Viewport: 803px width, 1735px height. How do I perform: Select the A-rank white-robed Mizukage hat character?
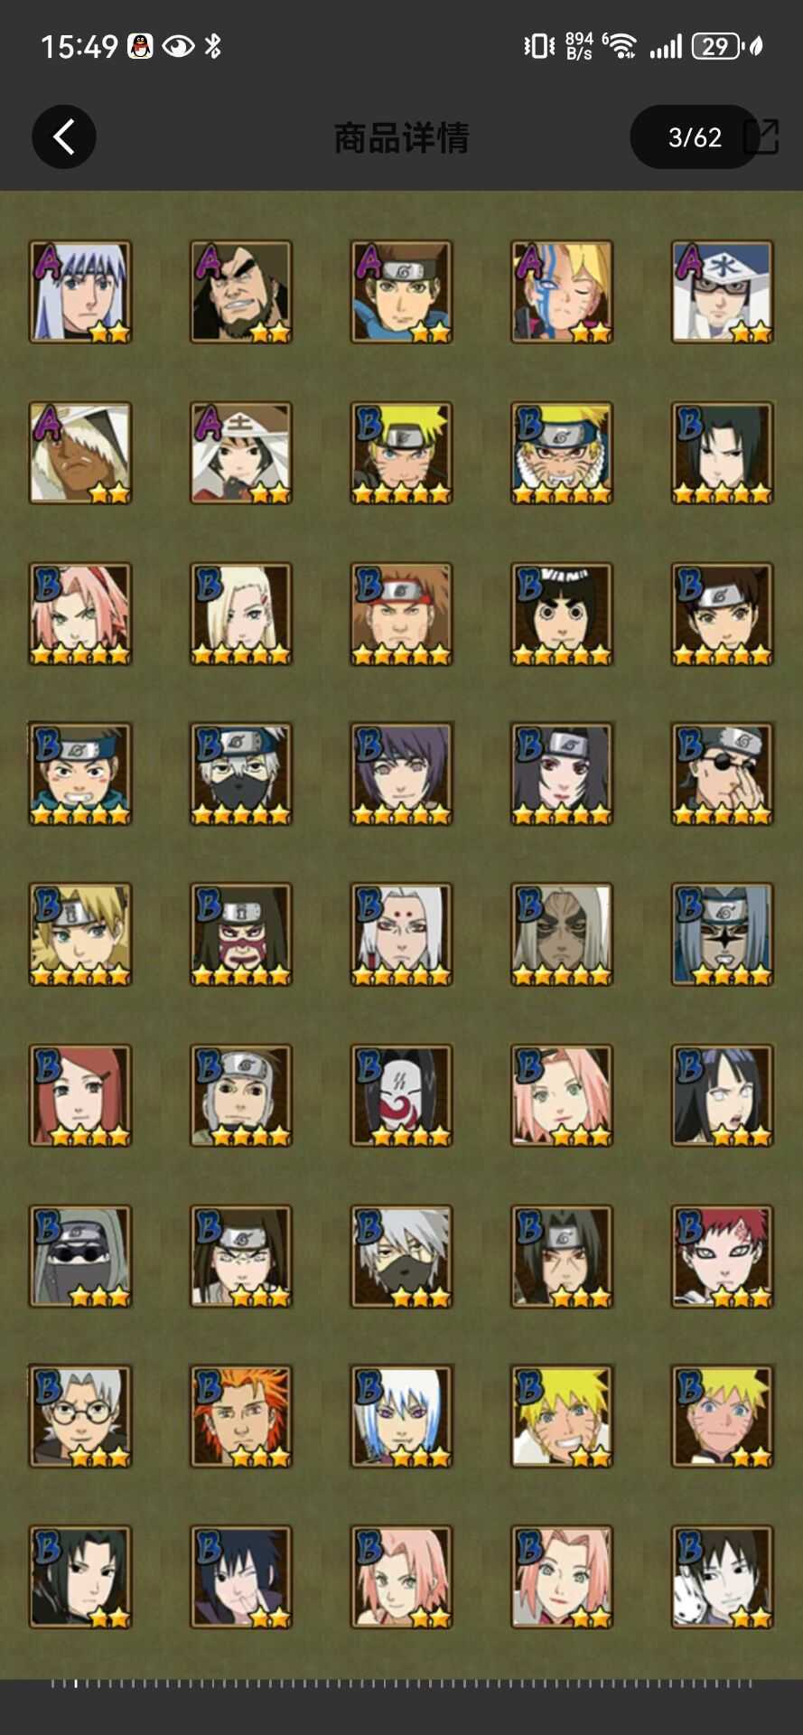click(x=723, y=292)
